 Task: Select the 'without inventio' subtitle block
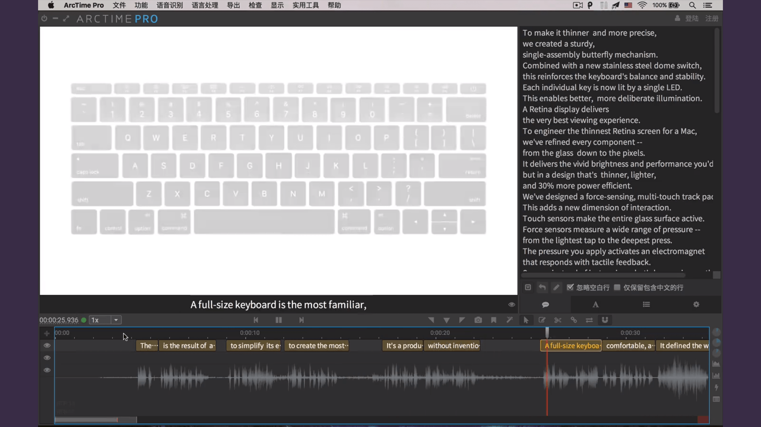tap(452, 345)
